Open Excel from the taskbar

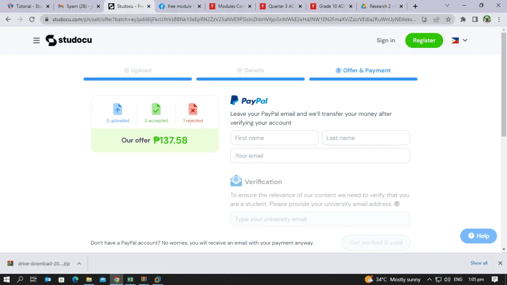130,279
